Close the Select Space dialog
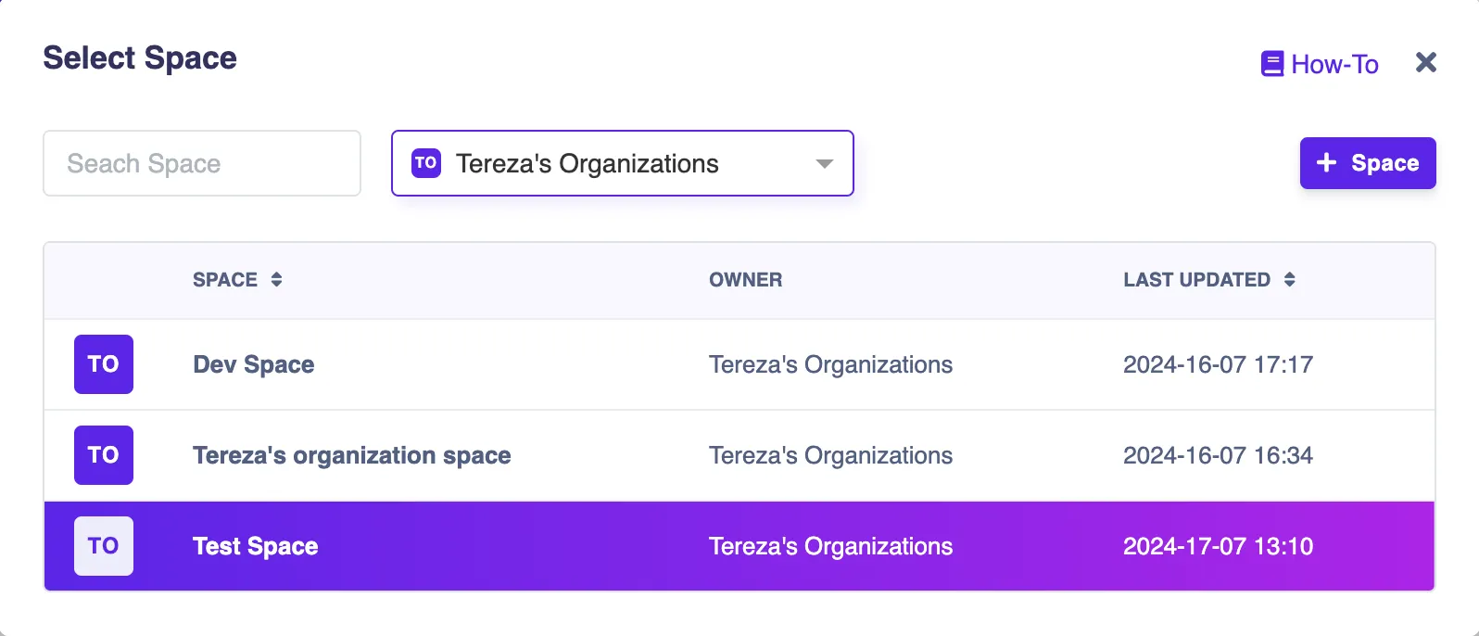This screenshot has height=636, width=1479. pyautogui.click(x=1426, y=62)
